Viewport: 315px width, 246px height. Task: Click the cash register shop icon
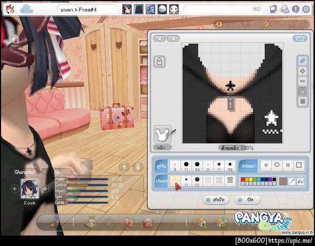click(x=90, y=222)
